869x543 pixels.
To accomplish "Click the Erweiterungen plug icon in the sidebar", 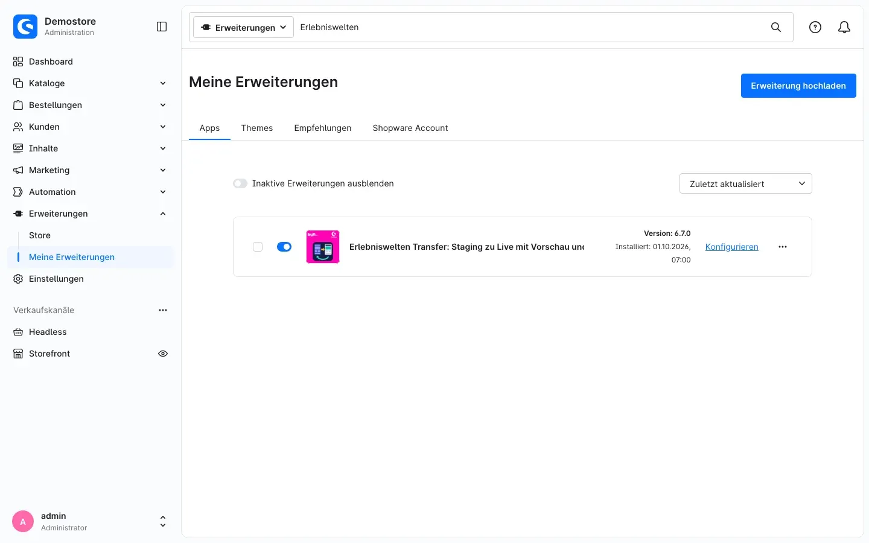I will click(18, 214).
